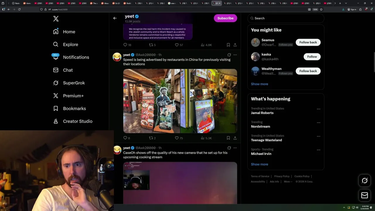
Task: Open Seamus profile avatar
Action: point(255,42)
